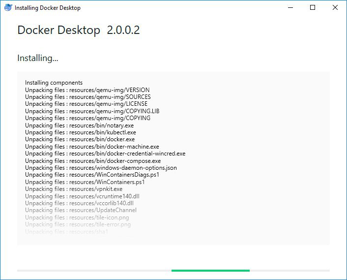Click the vpnkit.exe unpacking line
Screen dimensions: 347x280
click(x=73, y=189)
